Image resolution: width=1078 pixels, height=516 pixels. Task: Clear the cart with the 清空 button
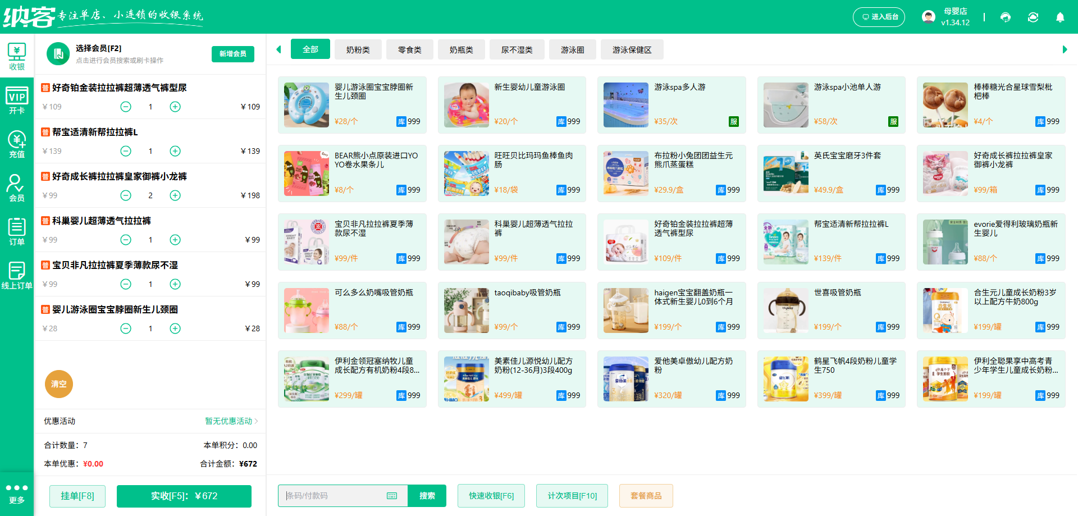(58, 384)
